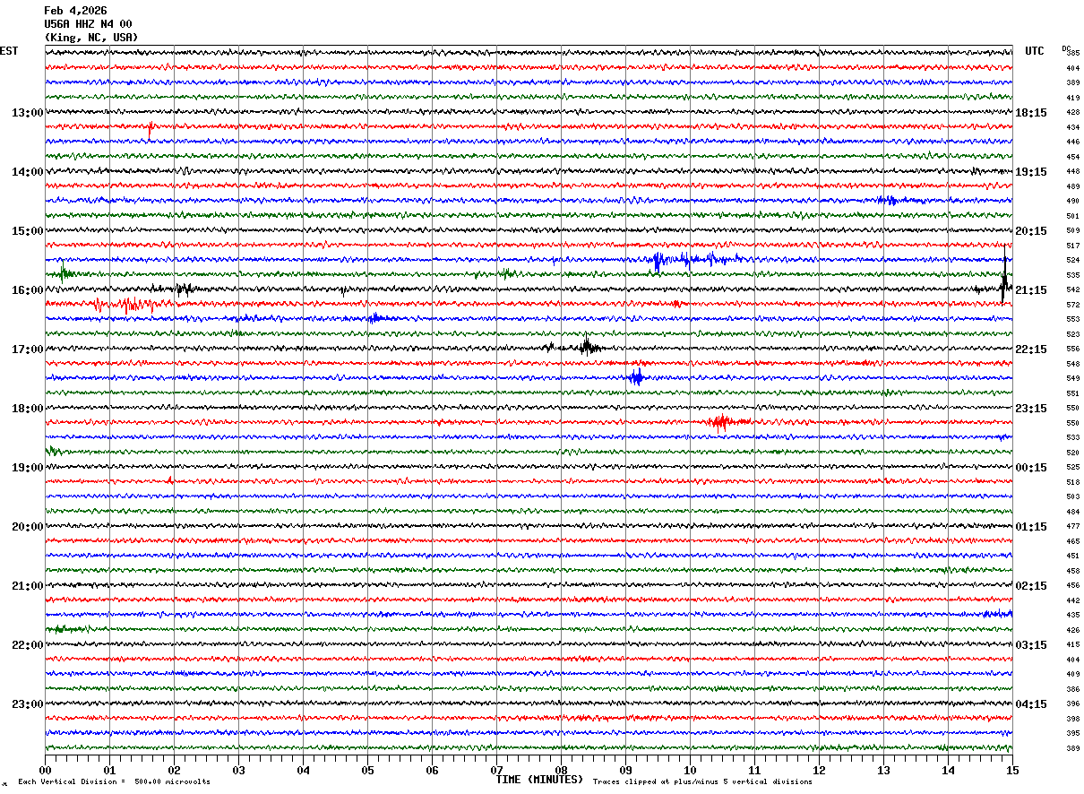Click the DC offset value 477
This screenshot has width=1084, height=794.
pos(1072,527)
